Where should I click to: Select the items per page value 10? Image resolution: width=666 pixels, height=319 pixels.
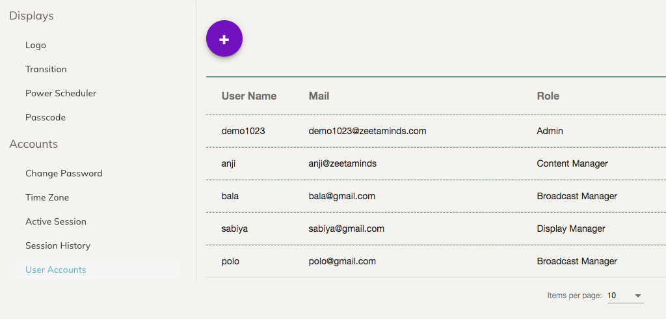pos(611,296)
